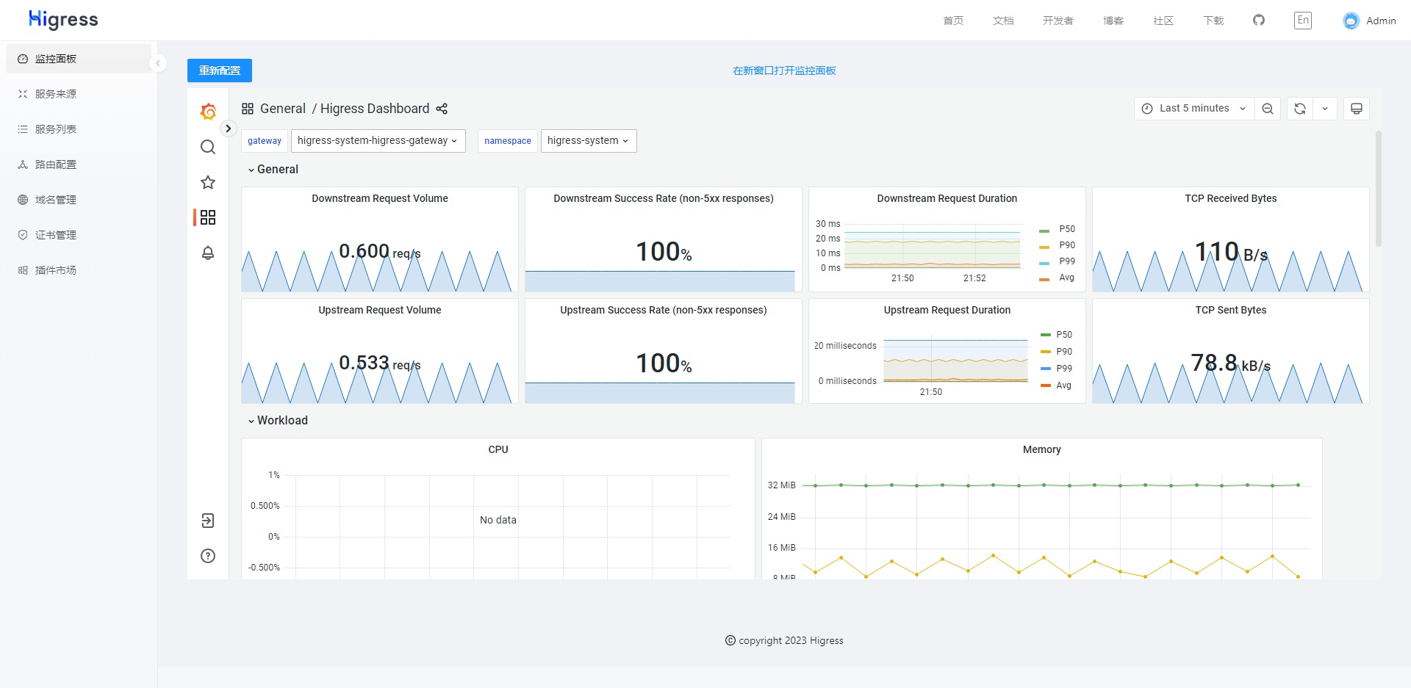Open 社区 in top navigation
Screen dimensions: 1411x688
click(x=1163, y=21)
